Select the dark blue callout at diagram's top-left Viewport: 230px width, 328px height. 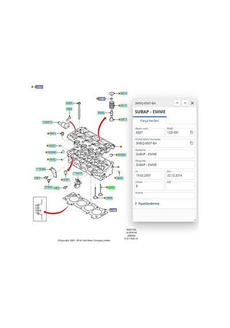pyautogui.click(x=39, y=87)
